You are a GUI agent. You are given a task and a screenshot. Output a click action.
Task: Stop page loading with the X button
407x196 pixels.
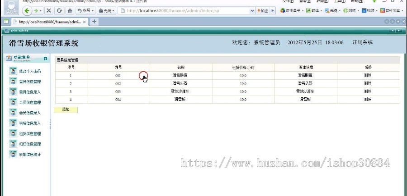48,11
